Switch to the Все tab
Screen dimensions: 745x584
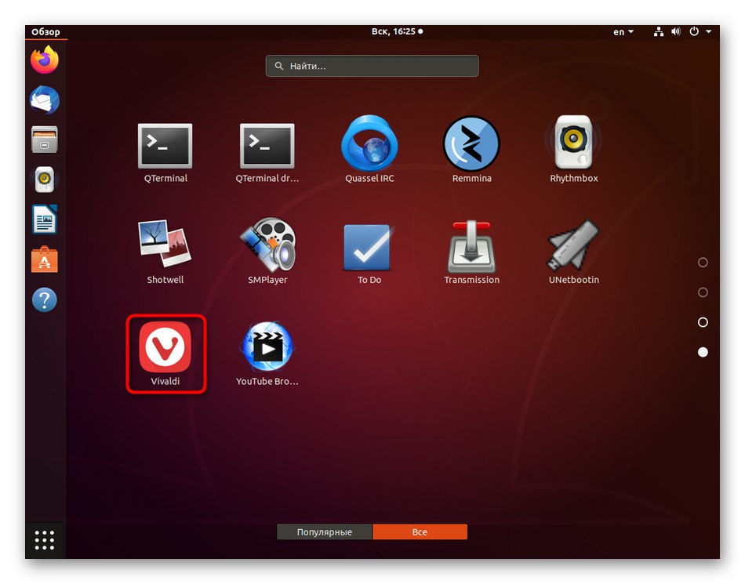click(x=420, y=531)
